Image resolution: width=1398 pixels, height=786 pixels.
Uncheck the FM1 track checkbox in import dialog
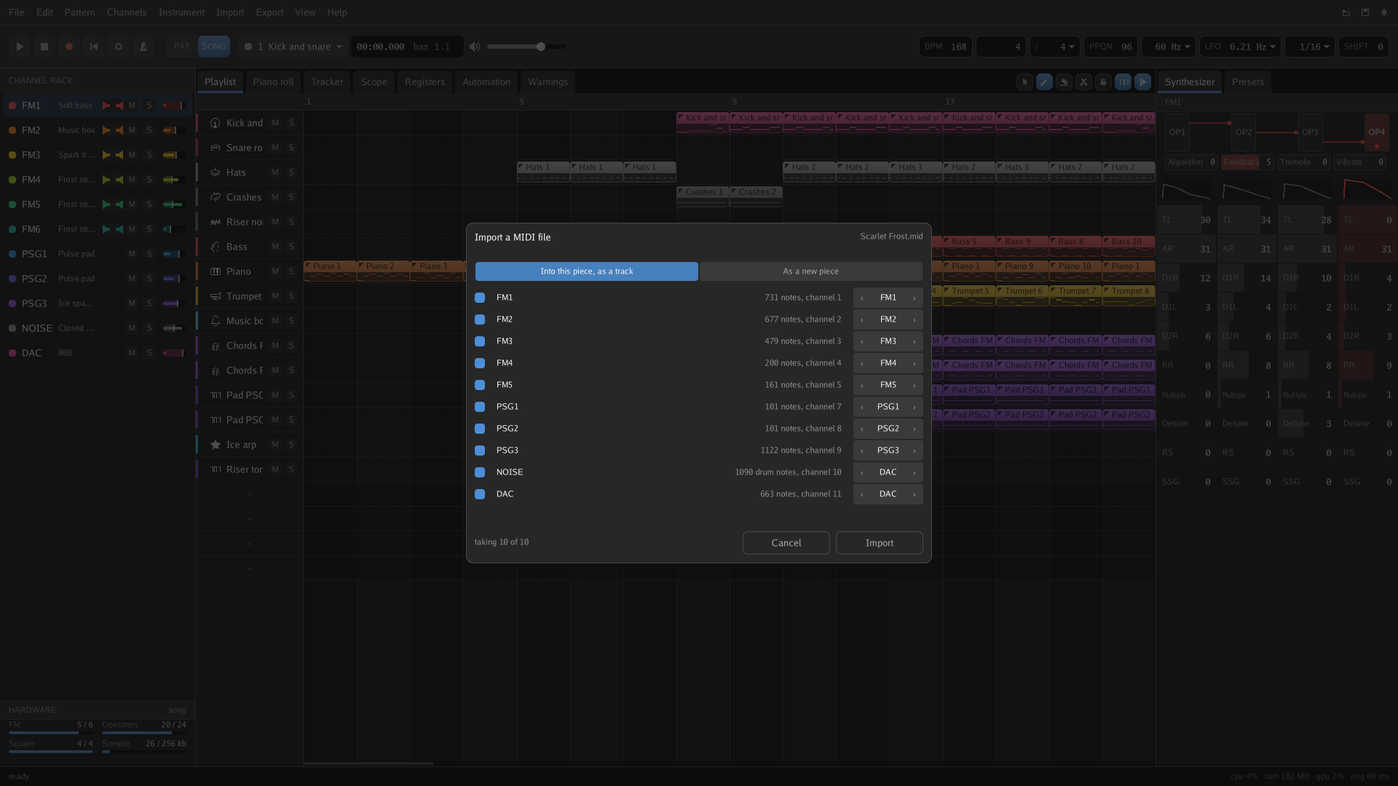click(480, 298)
